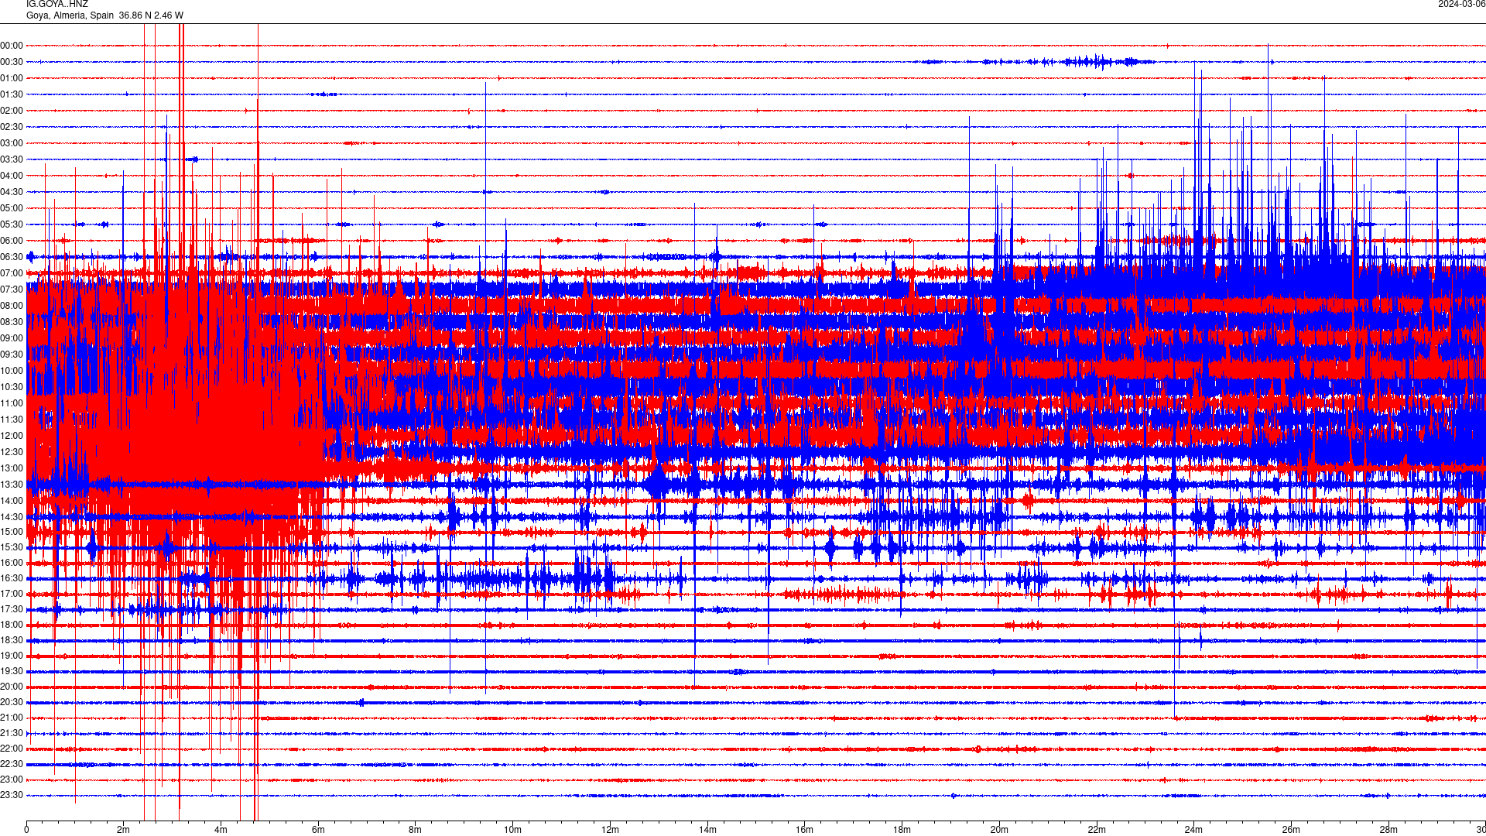Select the 00:00 trace time label

[x=12, y=46]
